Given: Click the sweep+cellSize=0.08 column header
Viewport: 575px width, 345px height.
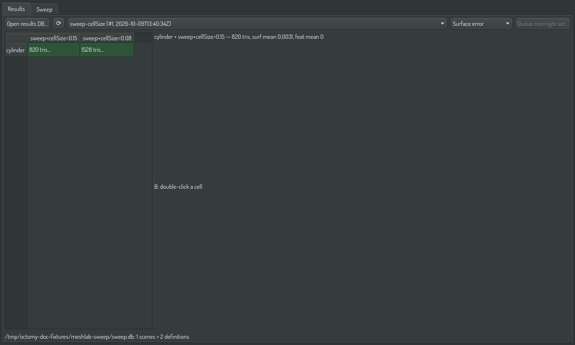Looking at the screenshot, I should 107,38.
